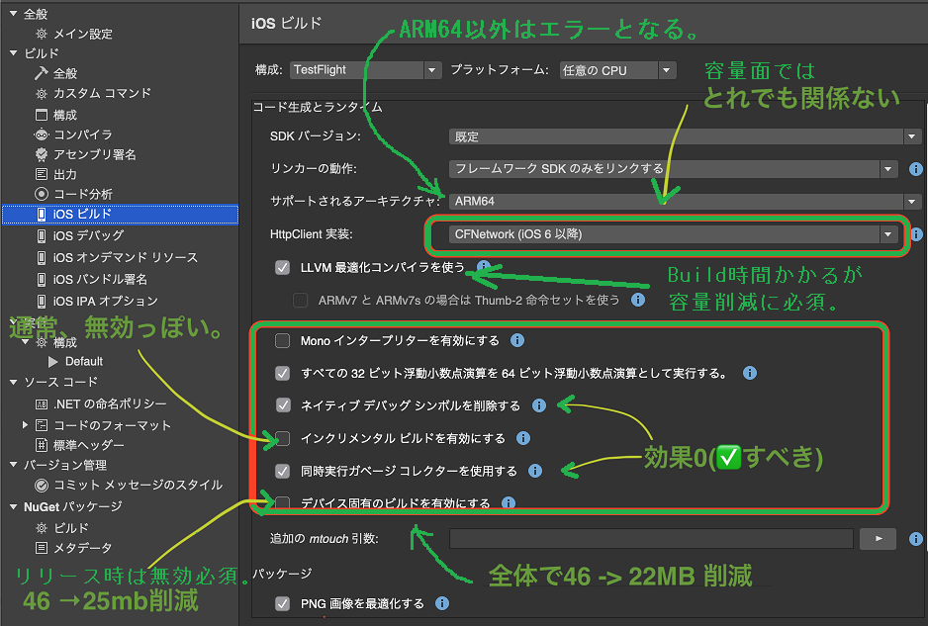Open コミット メッセージのスタイル settings
Screen dimensions: 928x626
(41, 485)
